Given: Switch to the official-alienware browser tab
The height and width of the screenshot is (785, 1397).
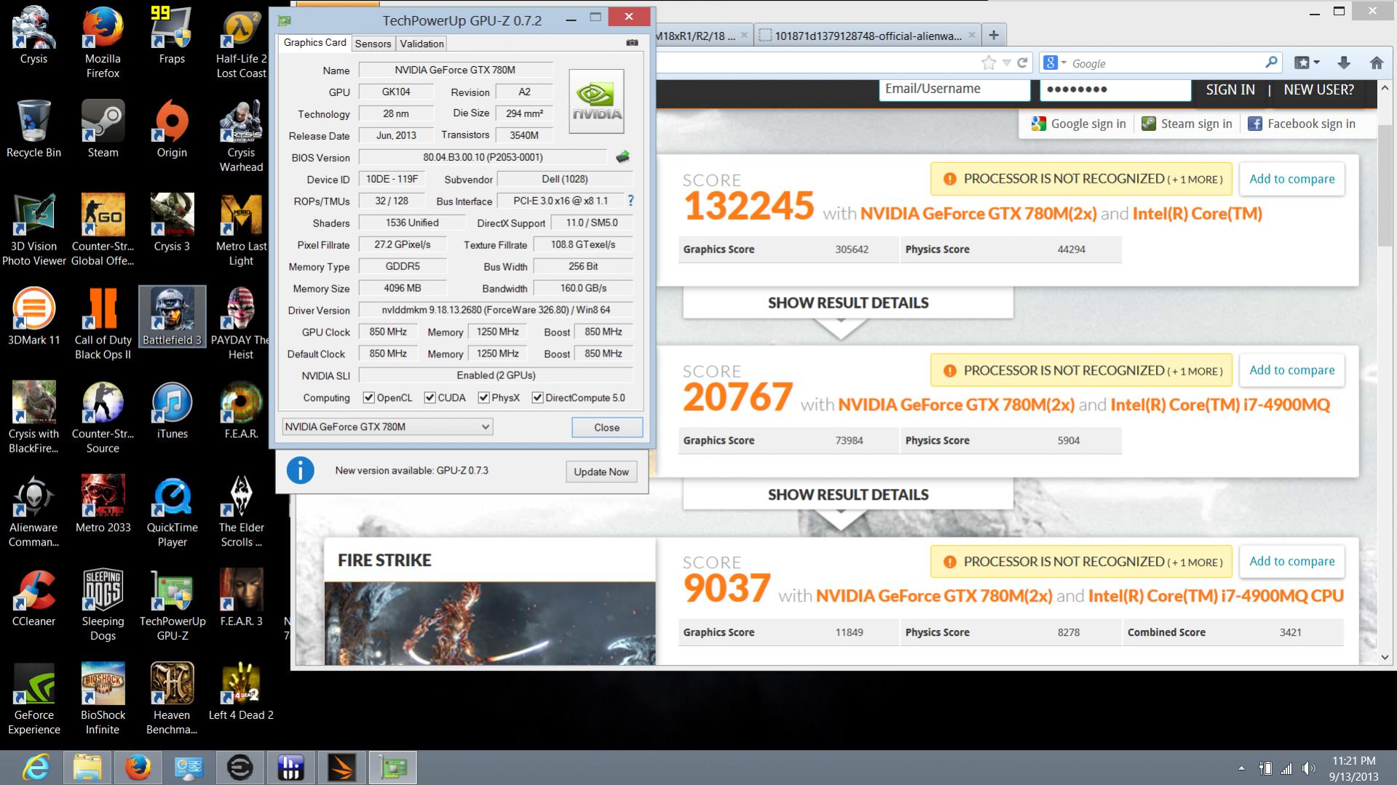Looking at the screenshot, I should coord(867,36).
